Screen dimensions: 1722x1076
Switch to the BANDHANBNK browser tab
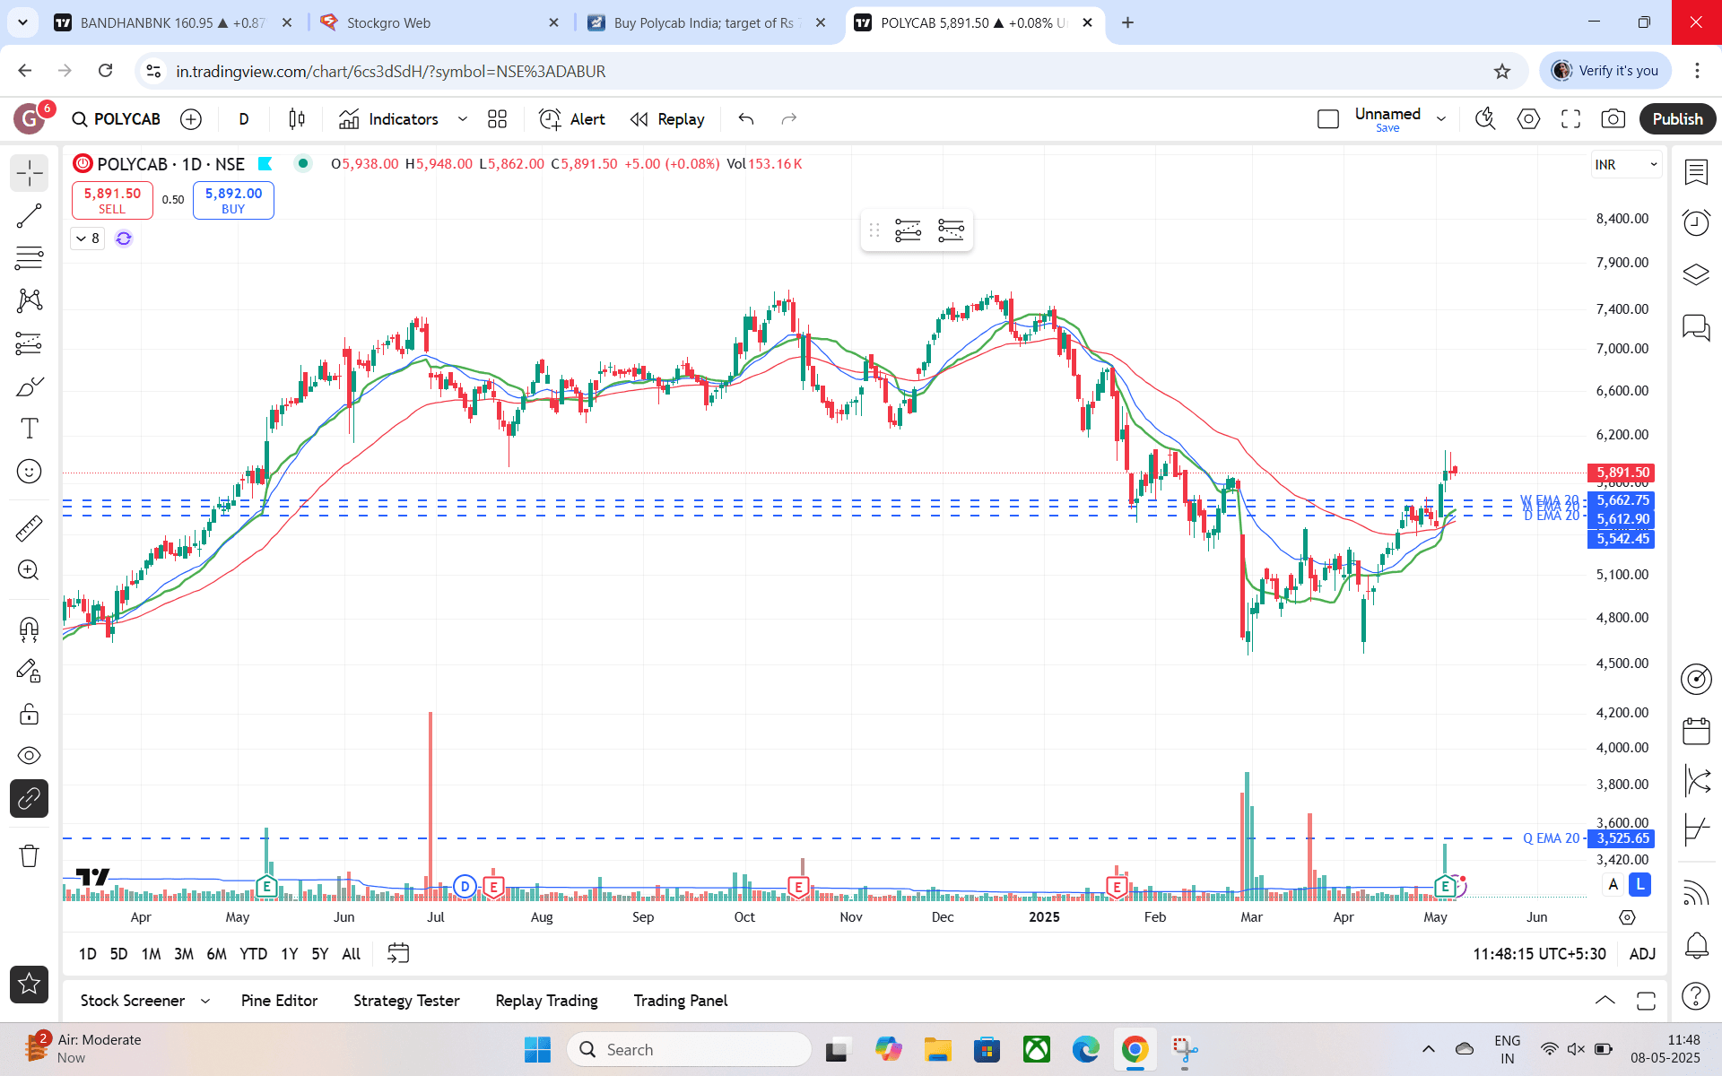(x=173, y=23)
